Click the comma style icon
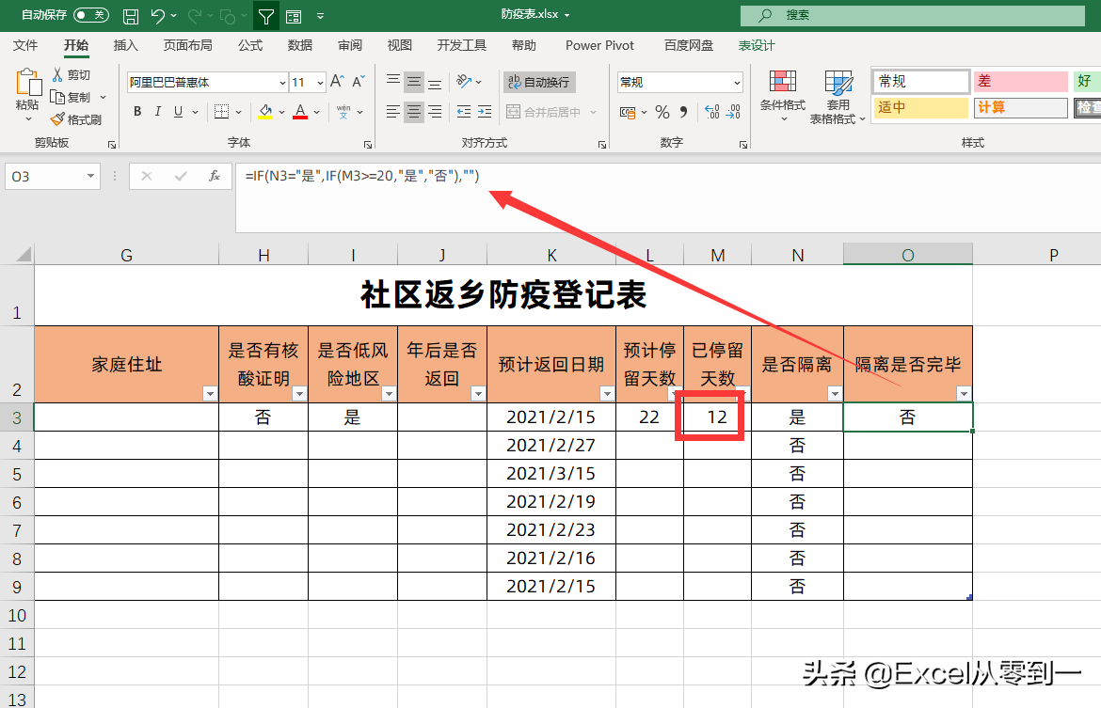Screen dimensions: 1101x708 pyautogui.click(x=683, y=112)
